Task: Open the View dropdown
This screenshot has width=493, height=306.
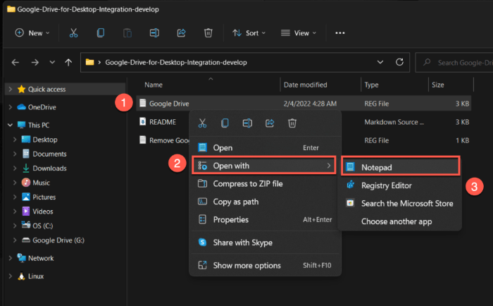Action: (299, 32)
